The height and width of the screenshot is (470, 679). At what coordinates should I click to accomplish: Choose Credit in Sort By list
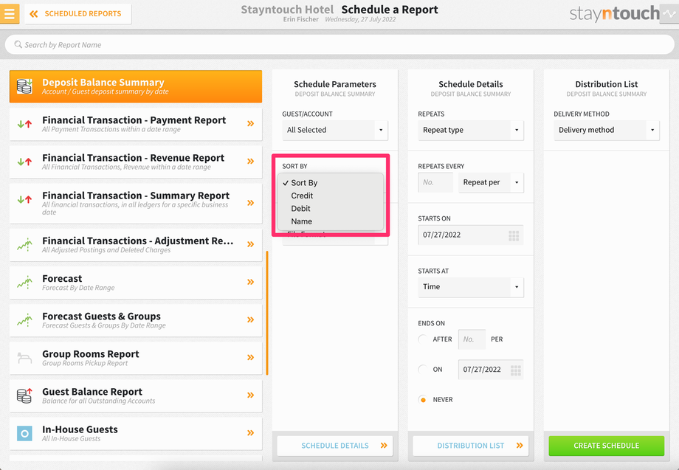(x=331, y=196)
